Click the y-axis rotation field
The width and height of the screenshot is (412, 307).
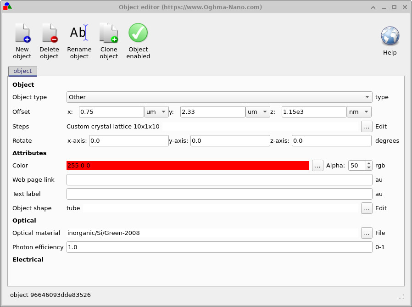click(x=230, y=140)
